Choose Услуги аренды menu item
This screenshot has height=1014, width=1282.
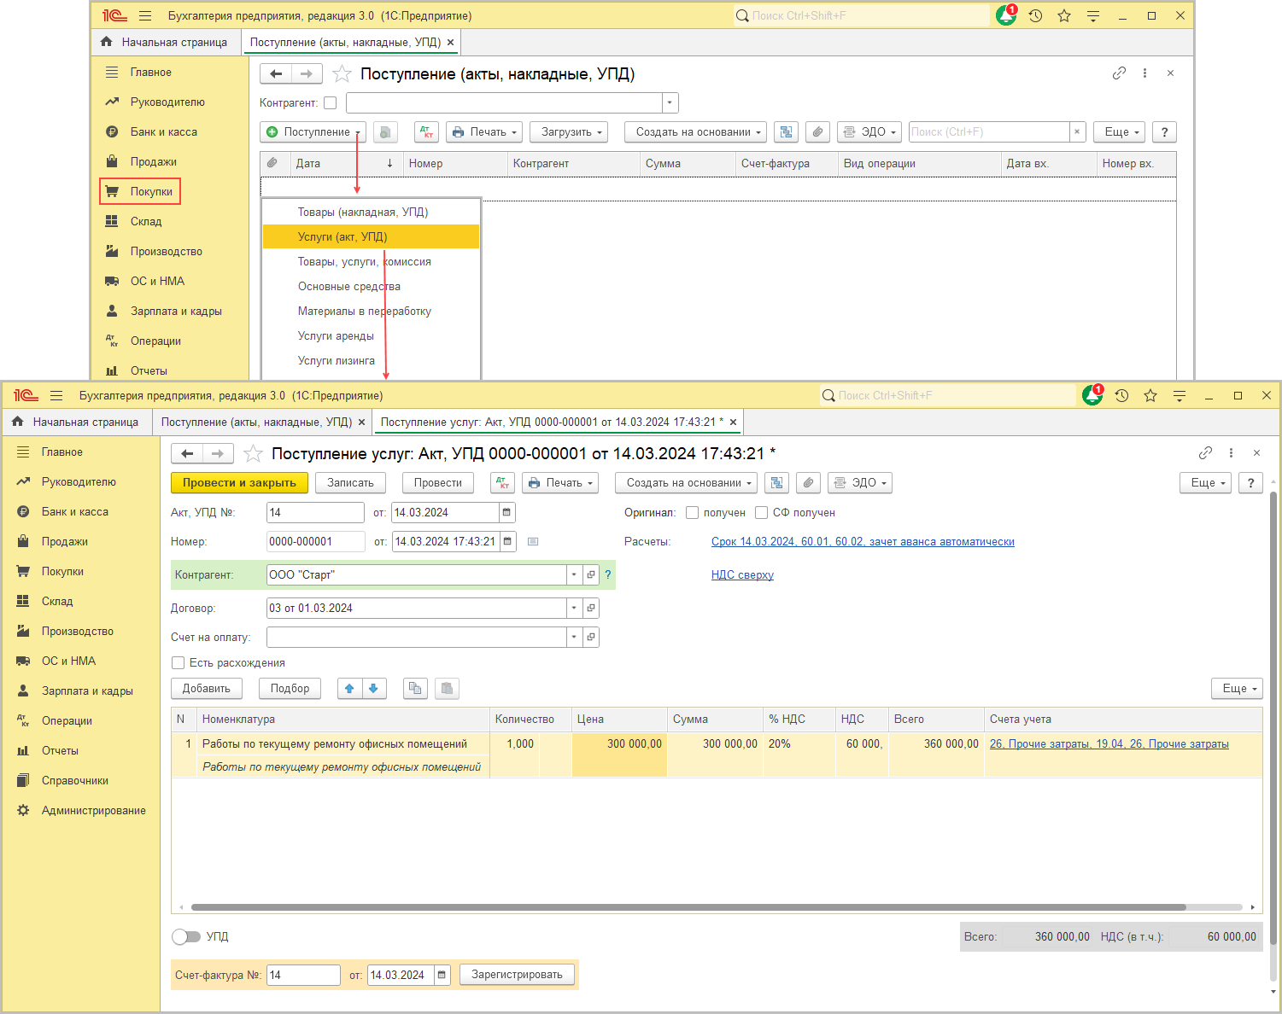371,336
